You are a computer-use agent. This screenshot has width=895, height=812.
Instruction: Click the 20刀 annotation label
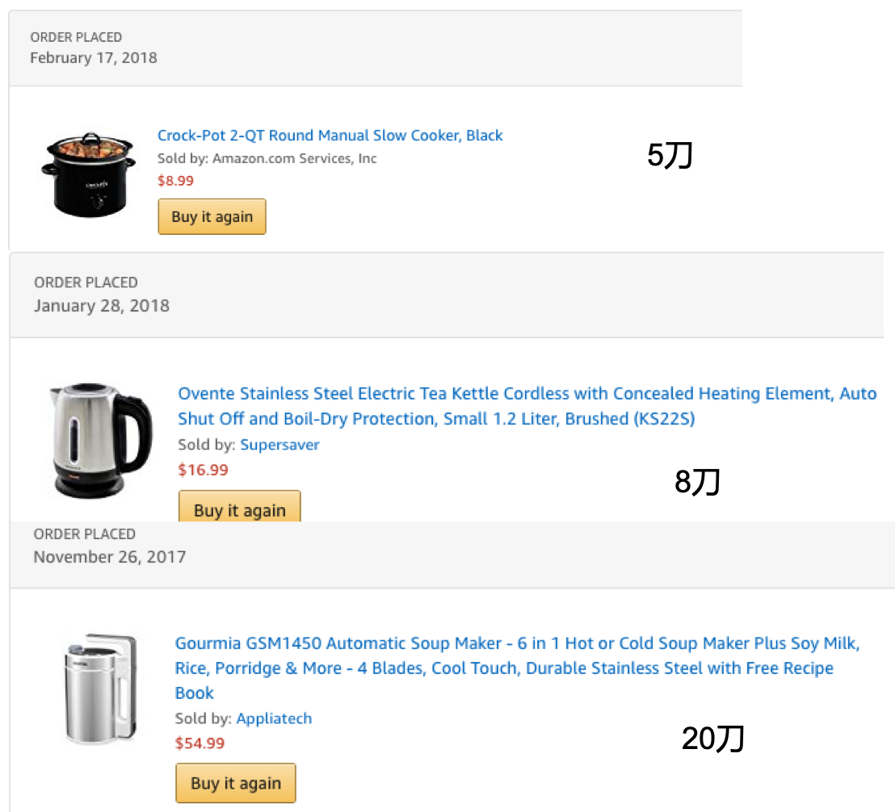pyautogui.click(x=712, y=739)
